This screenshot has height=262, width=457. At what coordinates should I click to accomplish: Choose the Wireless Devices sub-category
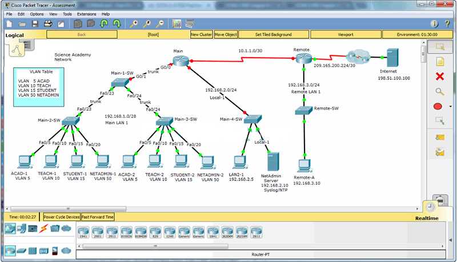(44, 251)
